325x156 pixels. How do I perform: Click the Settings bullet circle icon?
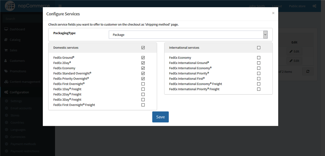coord(6,101)
